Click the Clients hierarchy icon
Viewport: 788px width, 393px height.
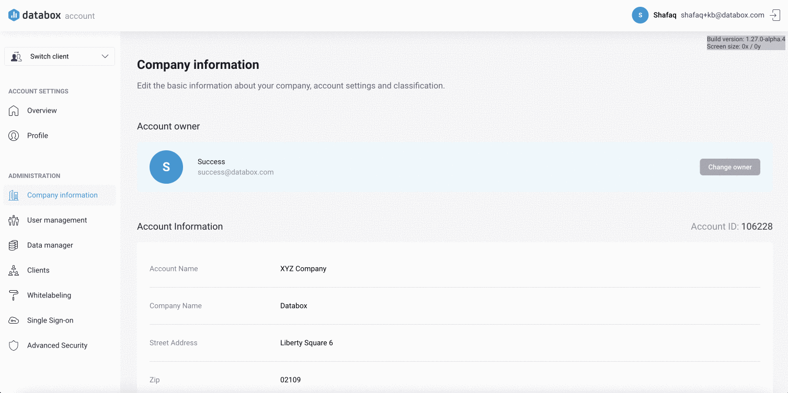tap(14, 270)
